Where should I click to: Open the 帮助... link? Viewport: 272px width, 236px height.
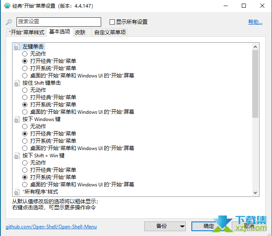tap(255, 22)
